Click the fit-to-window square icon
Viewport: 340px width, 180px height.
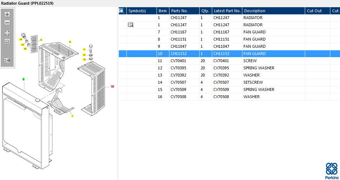tap(7, 41)
